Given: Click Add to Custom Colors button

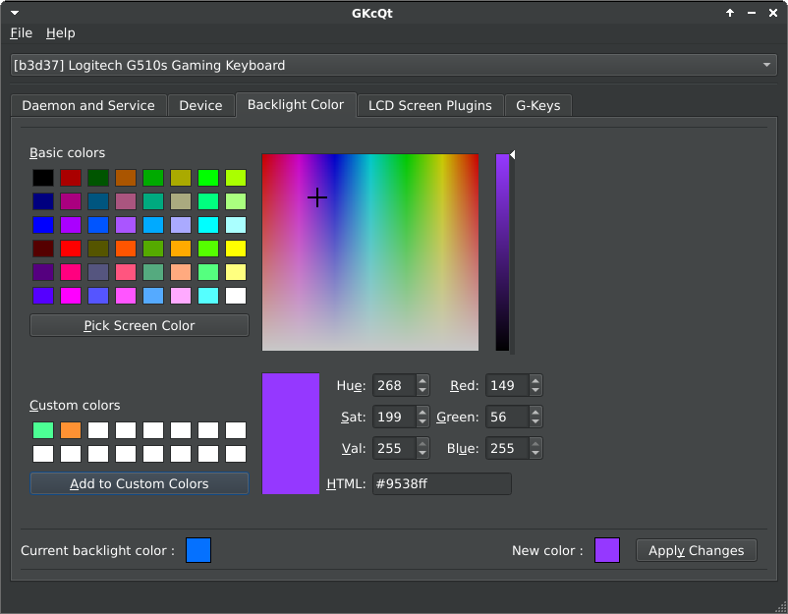Looking at the screenshot, I should 140,483.
